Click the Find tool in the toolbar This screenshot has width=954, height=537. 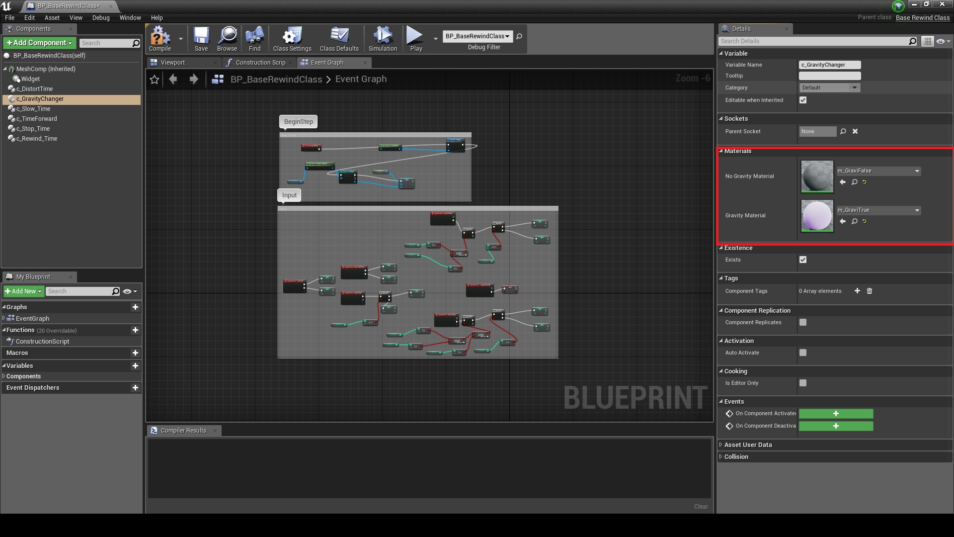coord(254,39)
